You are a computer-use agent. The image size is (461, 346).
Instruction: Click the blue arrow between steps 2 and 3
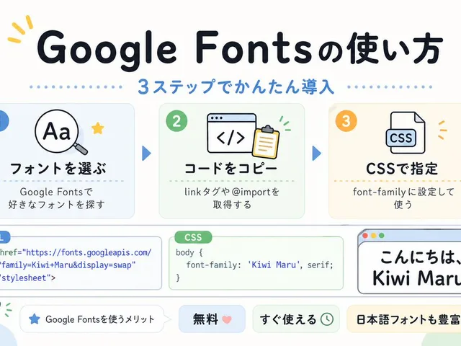pyautogui.click(x=316, y=153)
